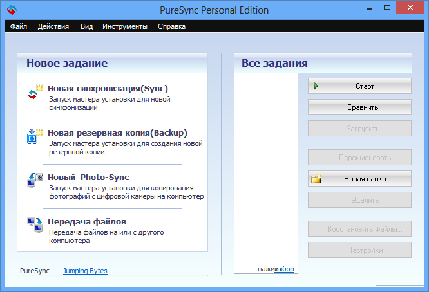Click the выбор link in tasks list
The width and height of the screenshot is (429, 292).
point(284,269)
